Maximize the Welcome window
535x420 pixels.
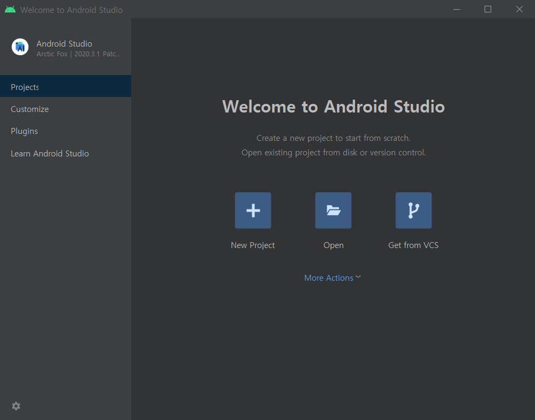(488, 9)
